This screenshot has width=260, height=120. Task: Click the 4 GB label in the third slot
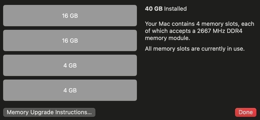[x=70, y=65]
